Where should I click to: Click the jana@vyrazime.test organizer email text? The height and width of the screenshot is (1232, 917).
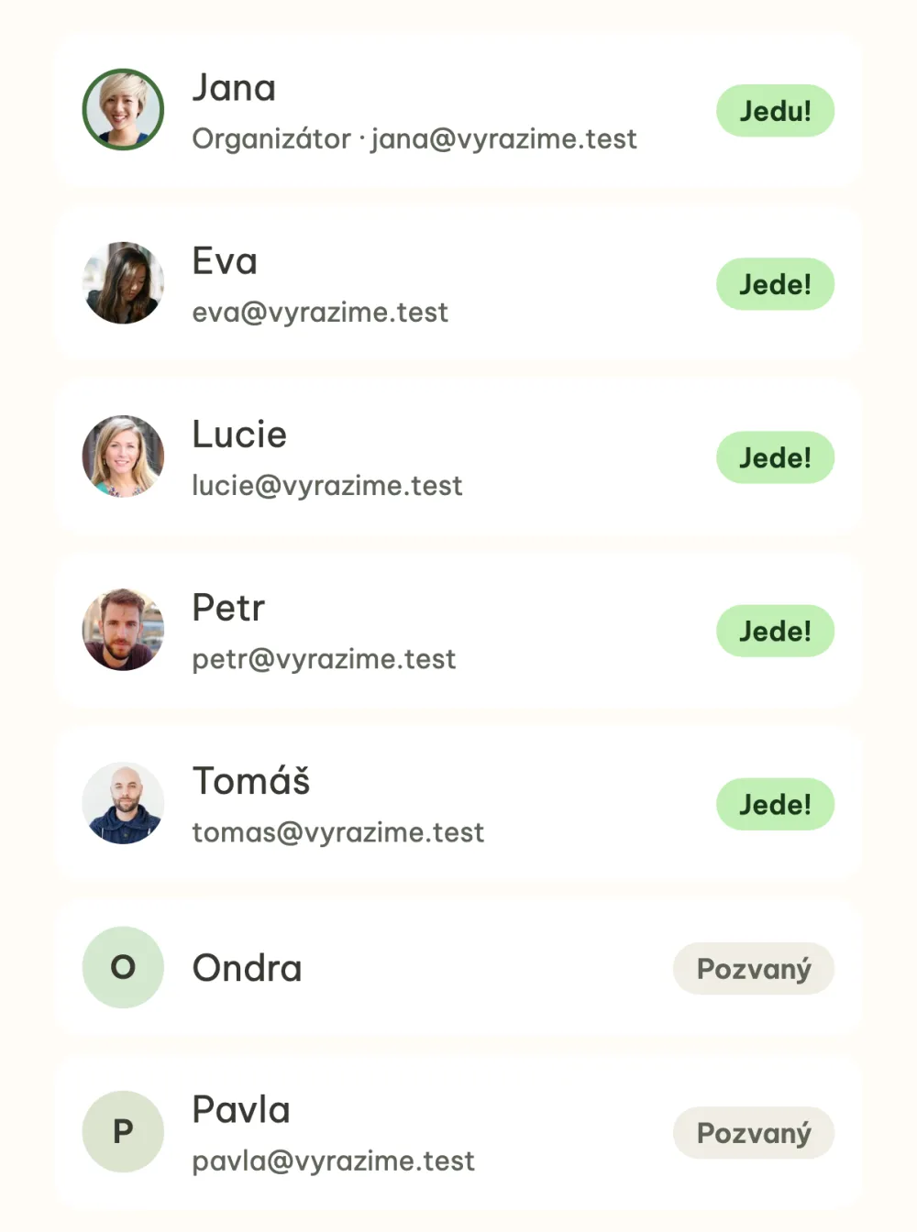click(503, 138)
